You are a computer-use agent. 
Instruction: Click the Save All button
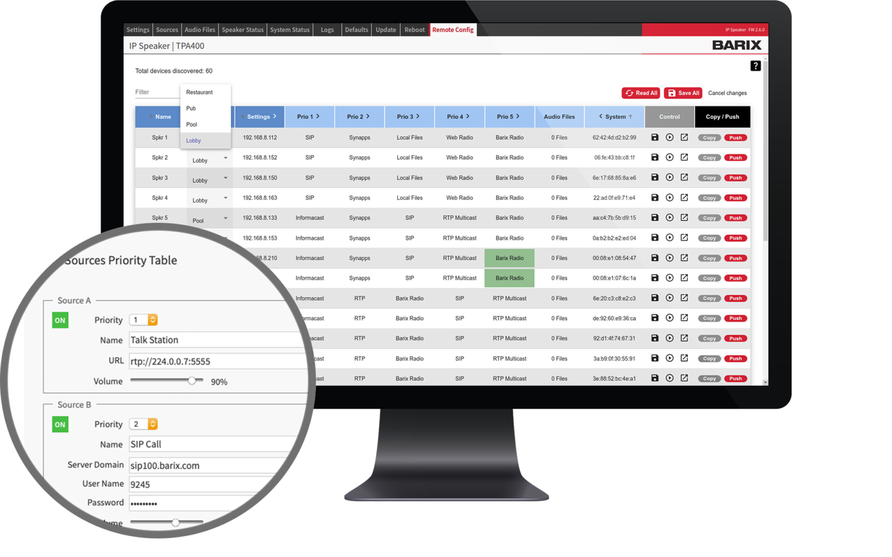tap(683, 93)
